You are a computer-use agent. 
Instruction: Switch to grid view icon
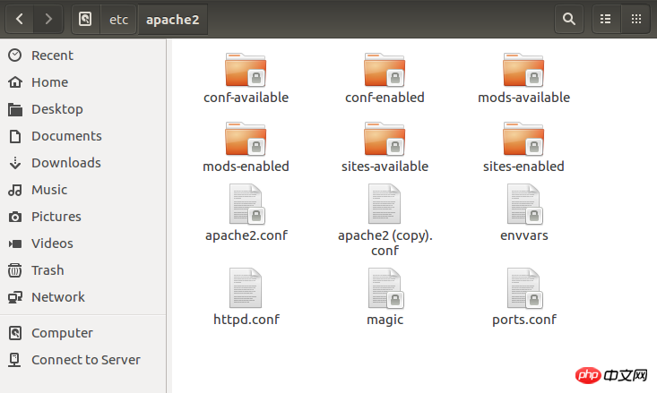point(636,20)
